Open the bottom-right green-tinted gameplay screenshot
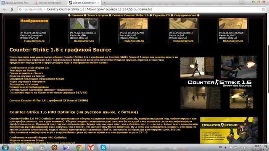The width and height of the screenshot is (269, 151). point(241,99)
